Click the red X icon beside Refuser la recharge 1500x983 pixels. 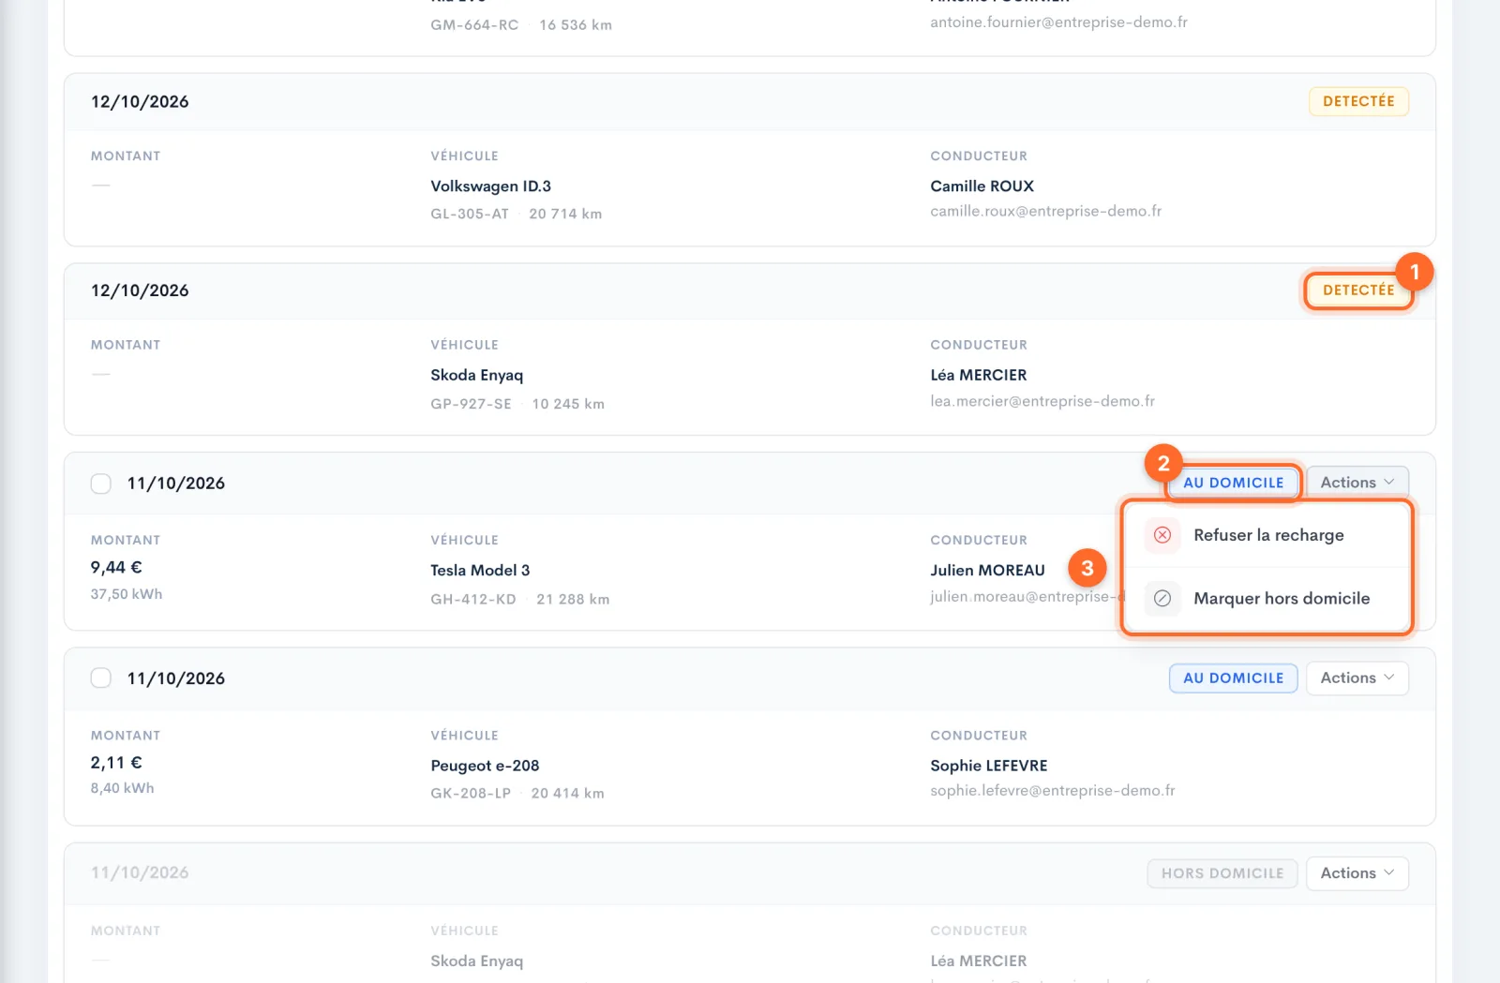coord(1162,535)
